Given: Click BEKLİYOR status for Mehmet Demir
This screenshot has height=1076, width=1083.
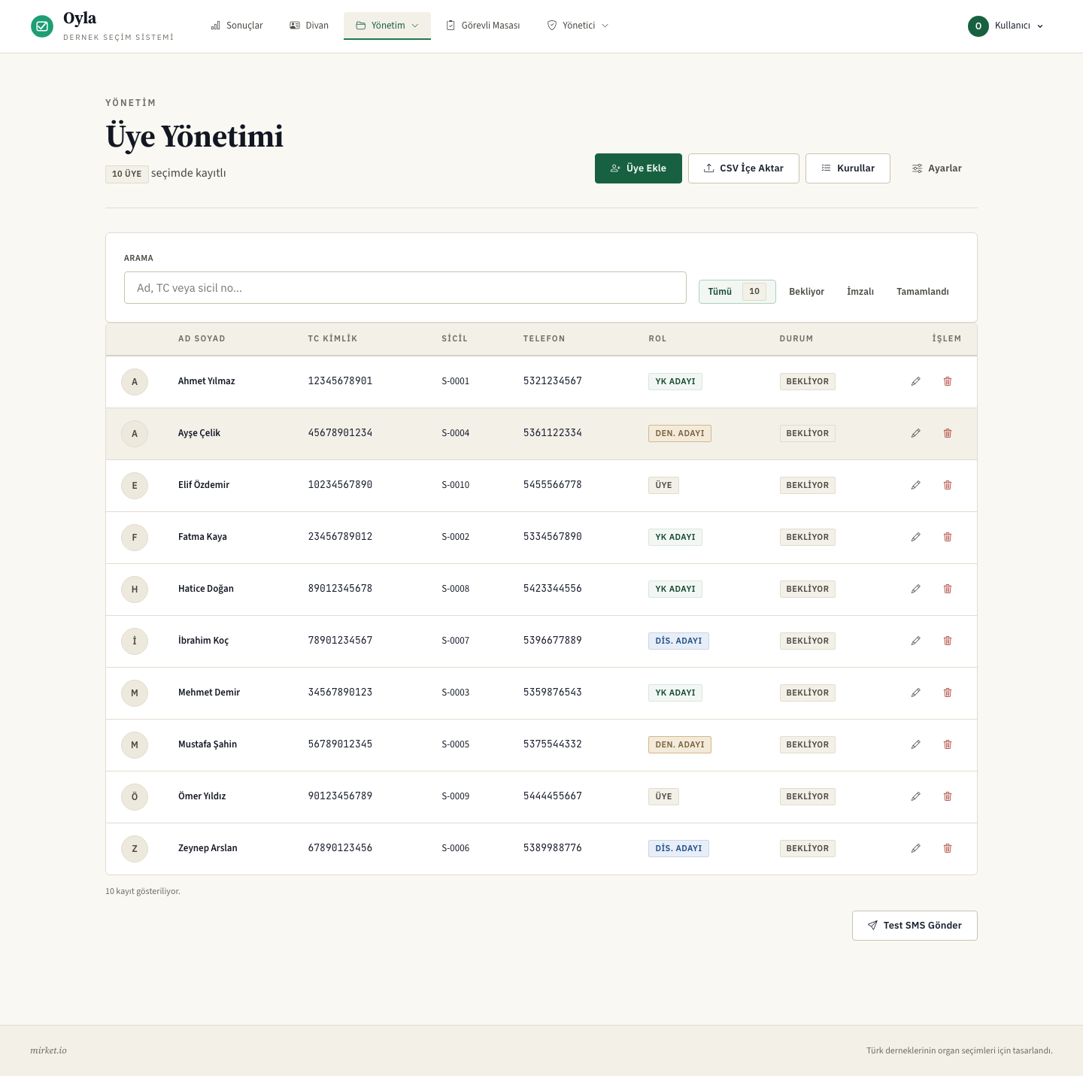Looking at the screenshot, I should (807, 693).
